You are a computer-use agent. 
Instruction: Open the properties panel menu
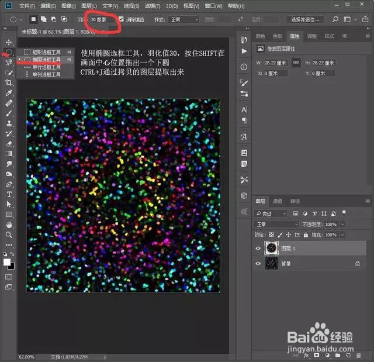point(368,36)
